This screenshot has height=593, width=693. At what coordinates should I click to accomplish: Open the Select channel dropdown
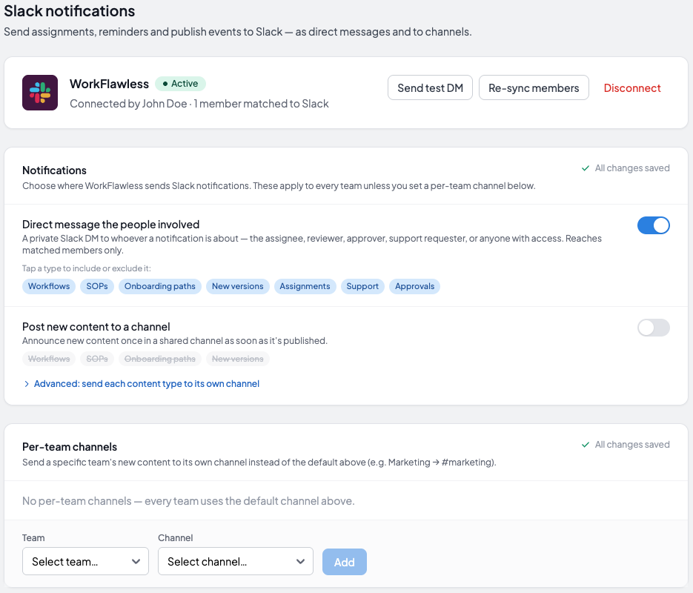point(236,561)
